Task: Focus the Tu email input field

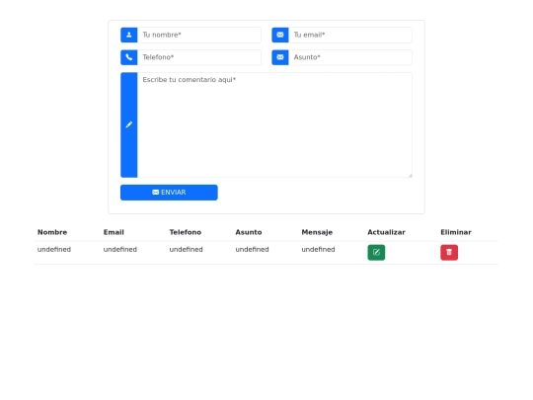Action: coord(350,35)
